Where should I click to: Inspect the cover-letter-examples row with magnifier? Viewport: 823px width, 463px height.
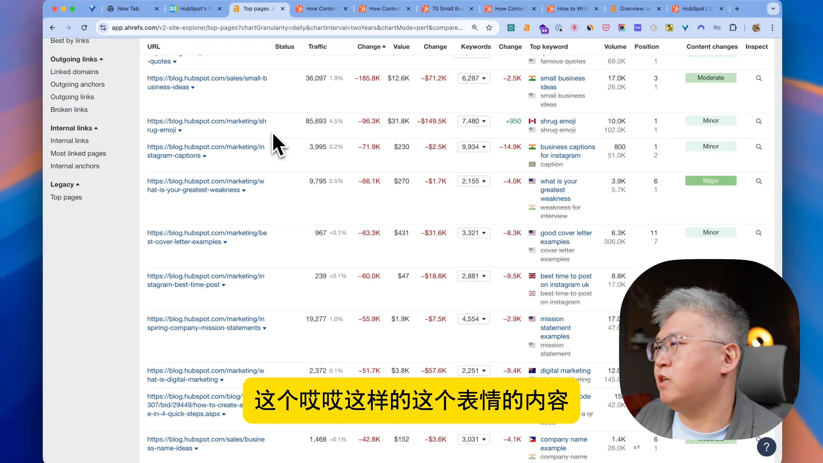[x=759, y=233]
